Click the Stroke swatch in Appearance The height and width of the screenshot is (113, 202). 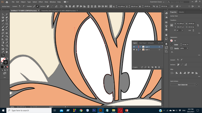point(172,45)
